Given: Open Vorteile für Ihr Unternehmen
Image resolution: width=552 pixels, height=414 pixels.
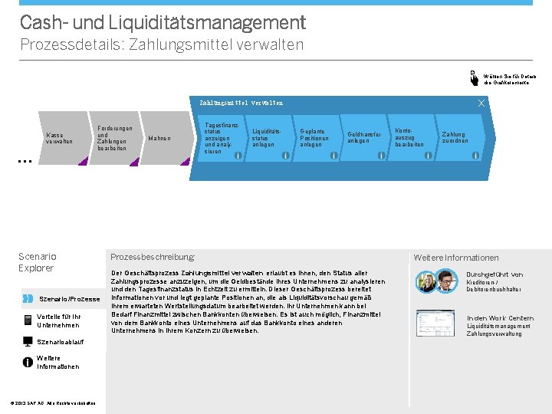Looking at the screenshot, I should click(x=59, y=320).
